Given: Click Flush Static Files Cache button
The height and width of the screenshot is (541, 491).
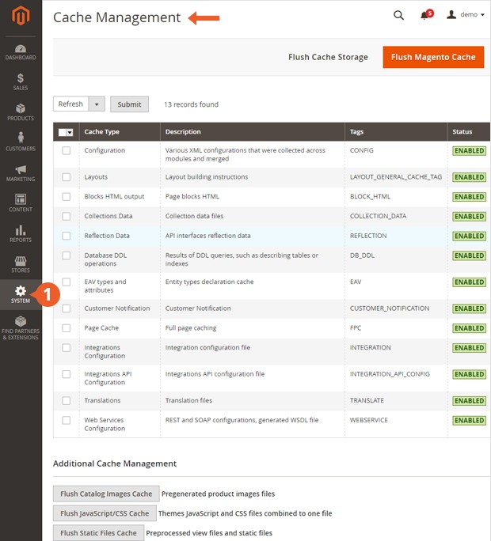Looking at the screenshot, I should coord(98,533).
